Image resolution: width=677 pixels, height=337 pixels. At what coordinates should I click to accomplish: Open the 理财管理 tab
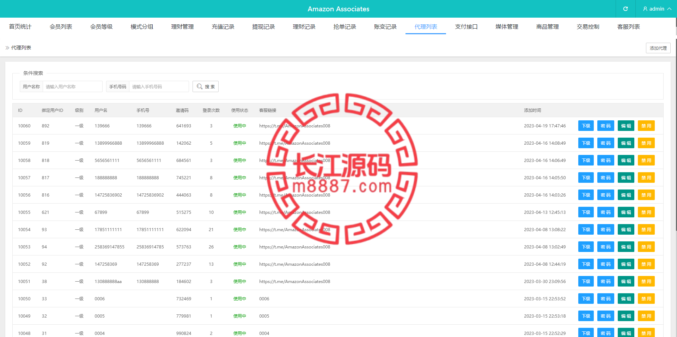182,27
